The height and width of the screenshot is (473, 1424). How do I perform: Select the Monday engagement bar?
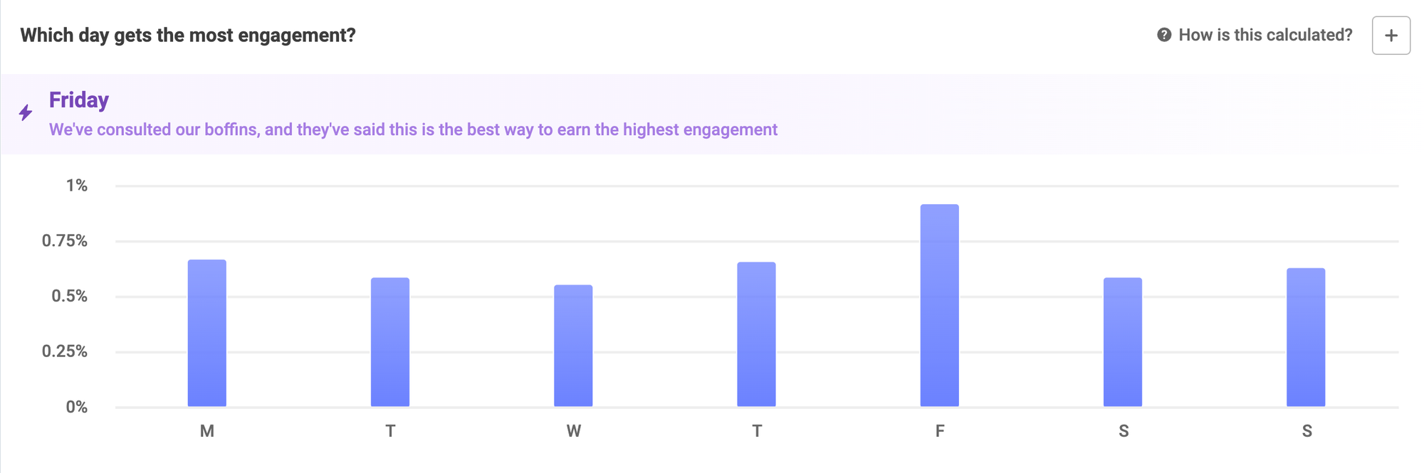coord(207,333)
